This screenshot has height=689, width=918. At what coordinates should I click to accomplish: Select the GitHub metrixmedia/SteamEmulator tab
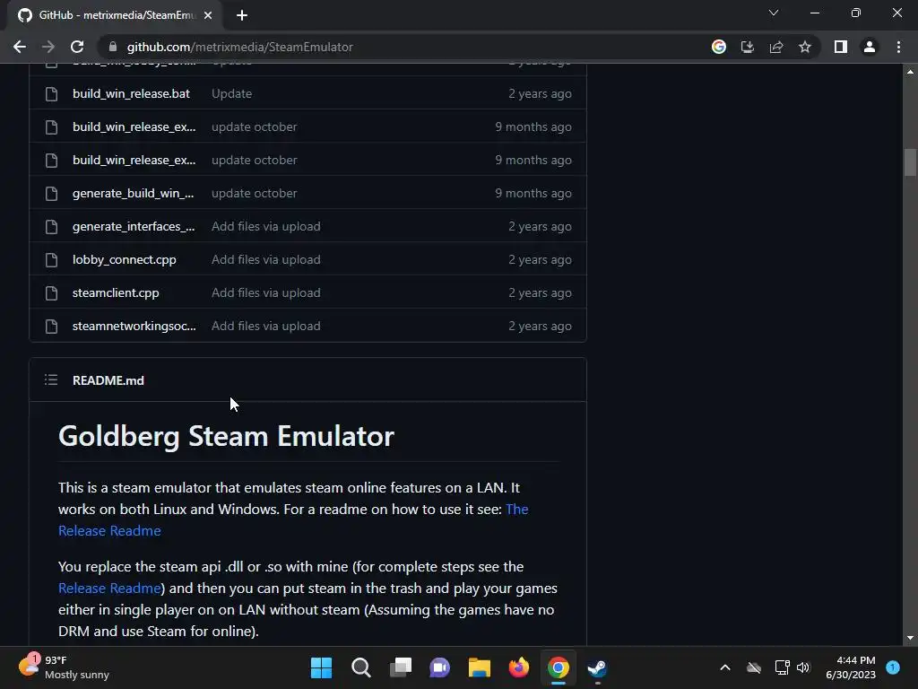(x=115, y=15)
